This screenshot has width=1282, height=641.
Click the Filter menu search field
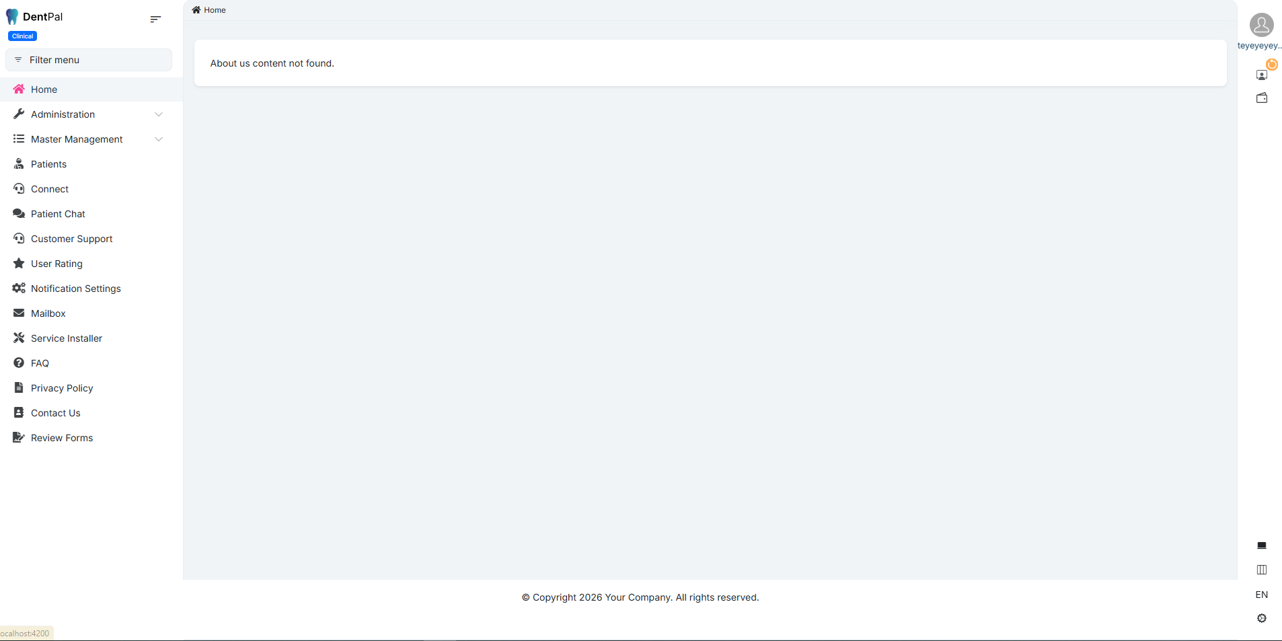pyautogui.click(x=89, y=60)
